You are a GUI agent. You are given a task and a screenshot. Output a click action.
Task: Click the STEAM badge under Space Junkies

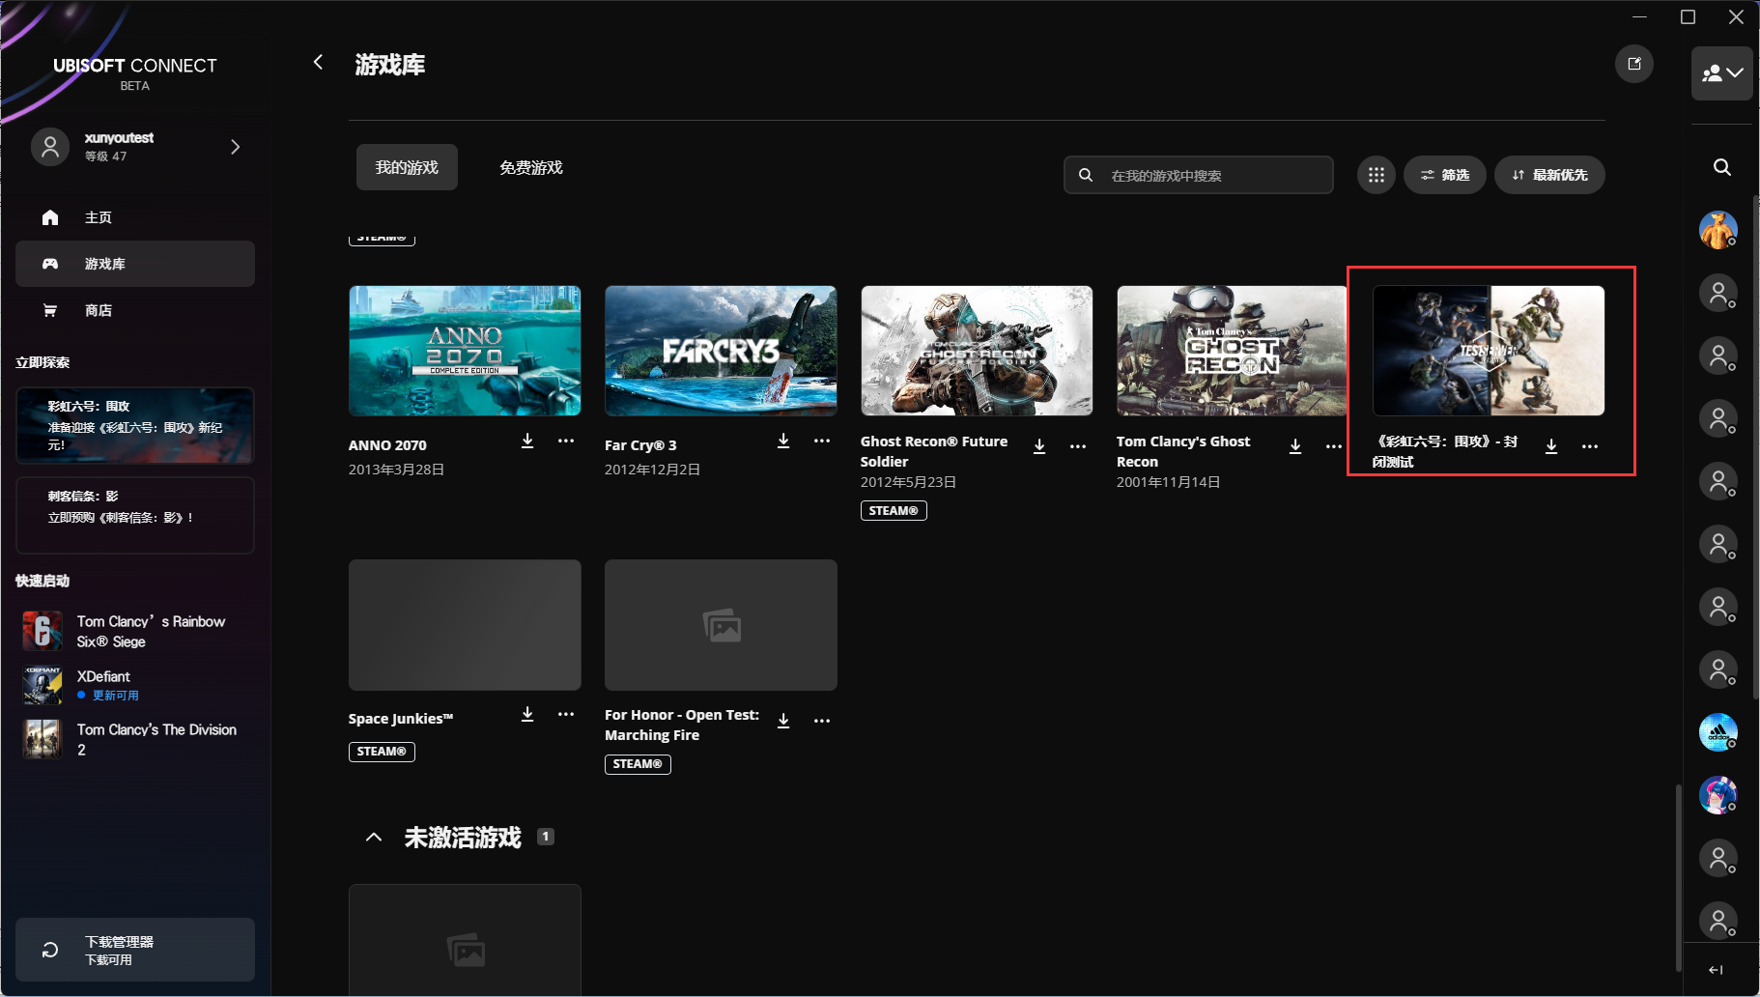pos(382,752)
